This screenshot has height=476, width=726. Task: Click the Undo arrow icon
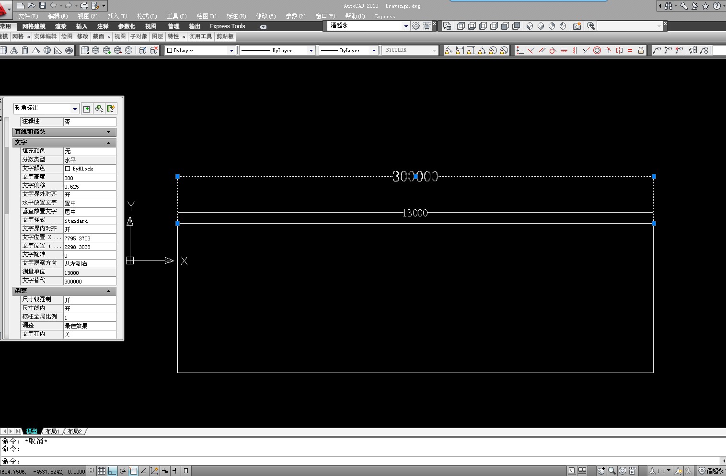pyautogui.click(x=53, y=6)
